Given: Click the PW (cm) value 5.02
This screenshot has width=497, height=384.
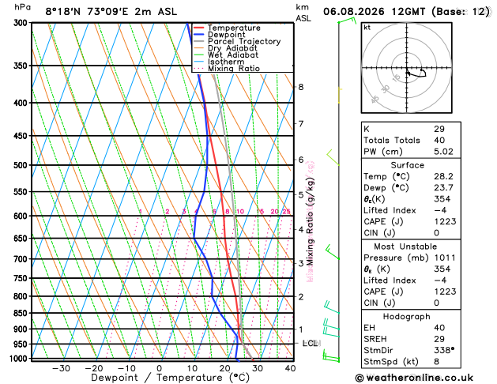Looking at the screenshot, I should click(x=443, y=152).
